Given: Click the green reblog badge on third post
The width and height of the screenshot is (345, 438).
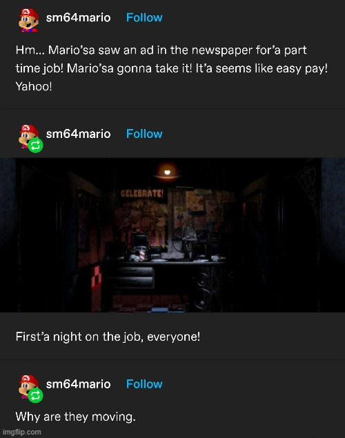Looking at the screenshot, I should coord(35,395).
